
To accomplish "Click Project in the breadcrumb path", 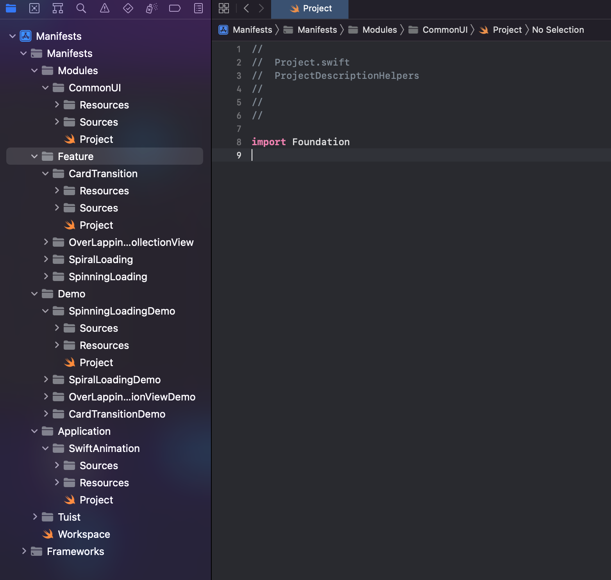I will (x=500, y=30).
